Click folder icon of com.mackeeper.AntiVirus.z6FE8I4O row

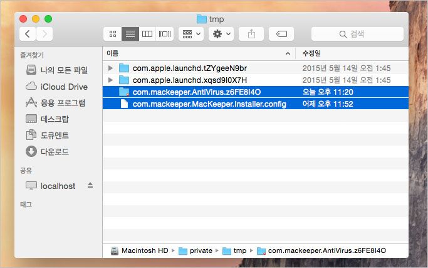pos(124,92)
